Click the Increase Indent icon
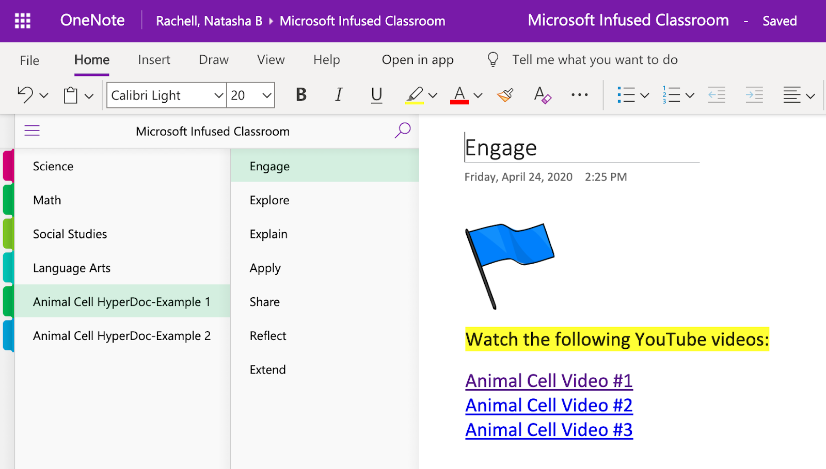826x469 pixels. tap(754, 95)
